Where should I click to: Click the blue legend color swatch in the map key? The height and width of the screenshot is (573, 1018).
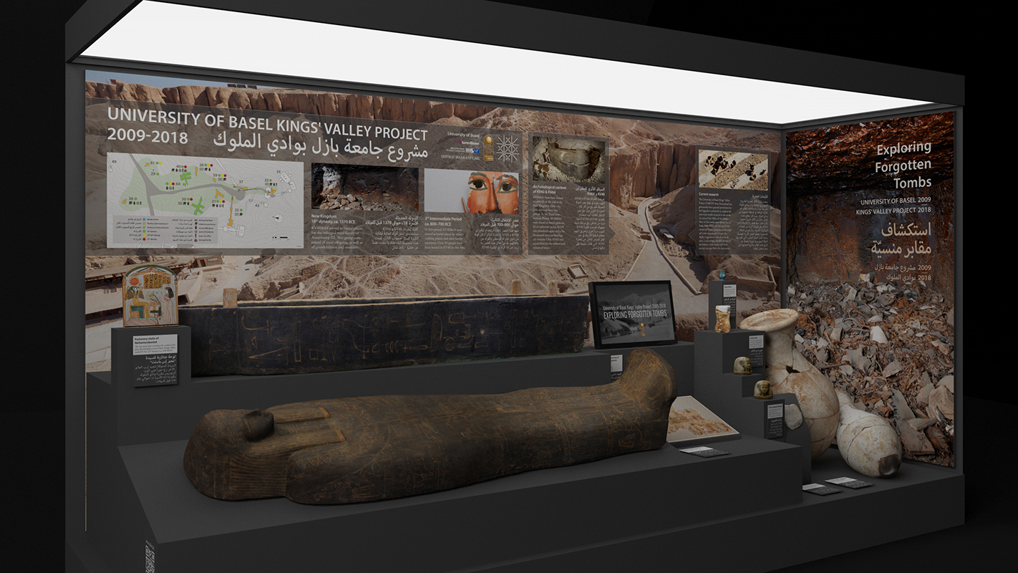click(x=144, y=218)
